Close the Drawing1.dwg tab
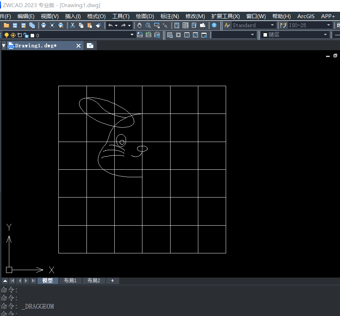This screenshot has width=340, height=316. coord(78,46)
